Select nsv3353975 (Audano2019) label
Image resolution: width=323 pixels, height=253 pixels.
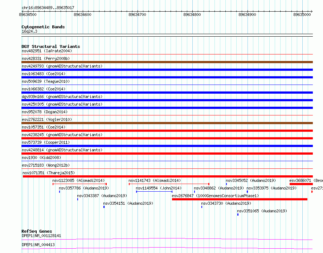click(x=271, y=188)
